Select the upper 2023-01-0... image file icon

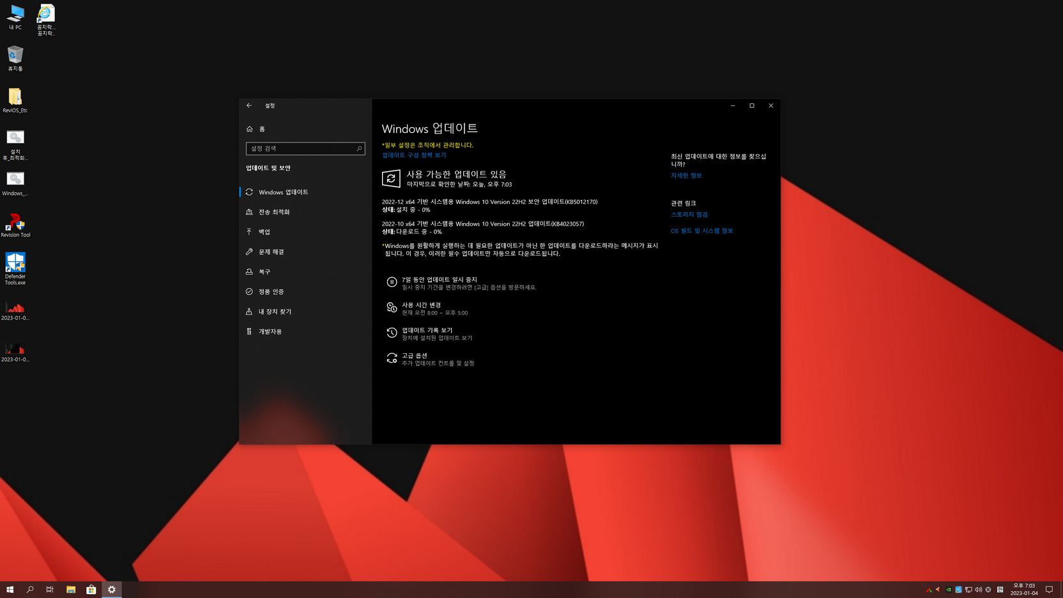(15, 310)
